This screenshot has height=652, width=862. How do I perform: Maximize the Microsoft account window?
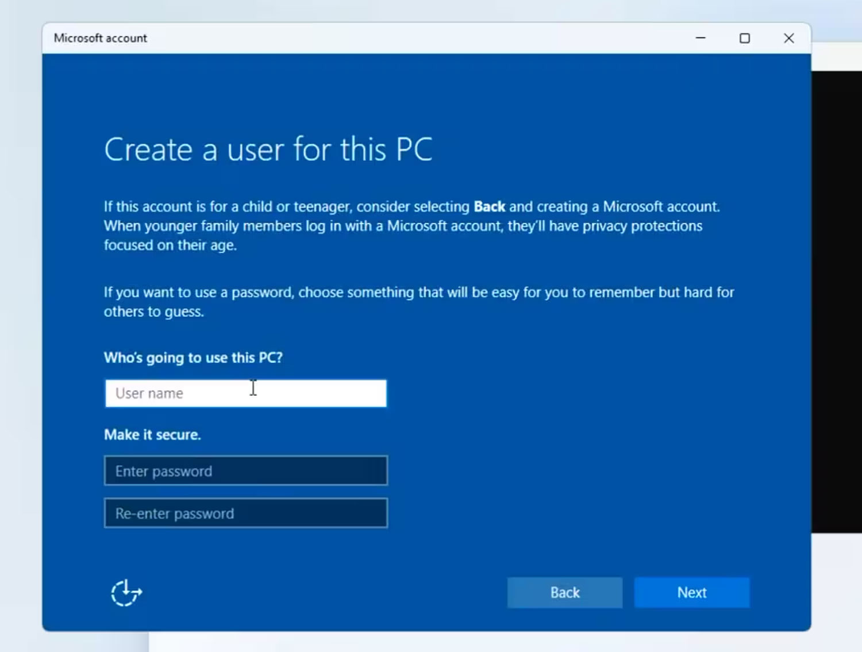pos(745,38)
